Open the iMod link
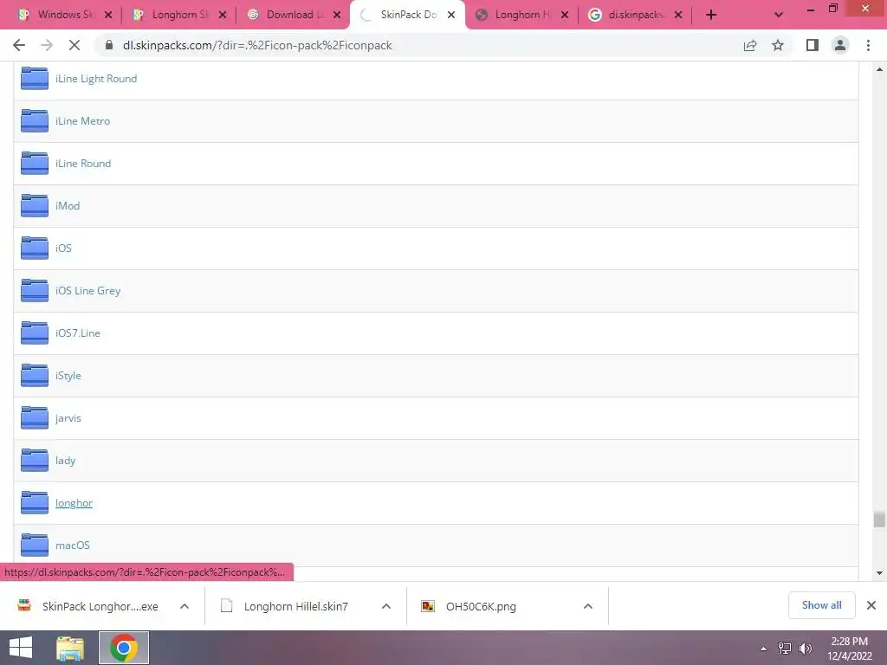This screenshot has height=665, width=887. pyautogui.click(x=68, y=206)
